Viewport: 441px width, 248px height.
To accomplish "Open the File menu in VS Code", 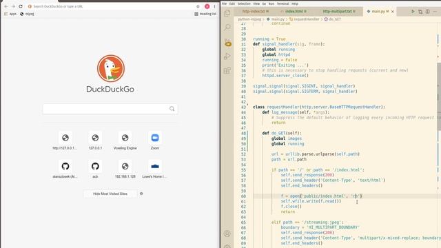I will 224,3.
